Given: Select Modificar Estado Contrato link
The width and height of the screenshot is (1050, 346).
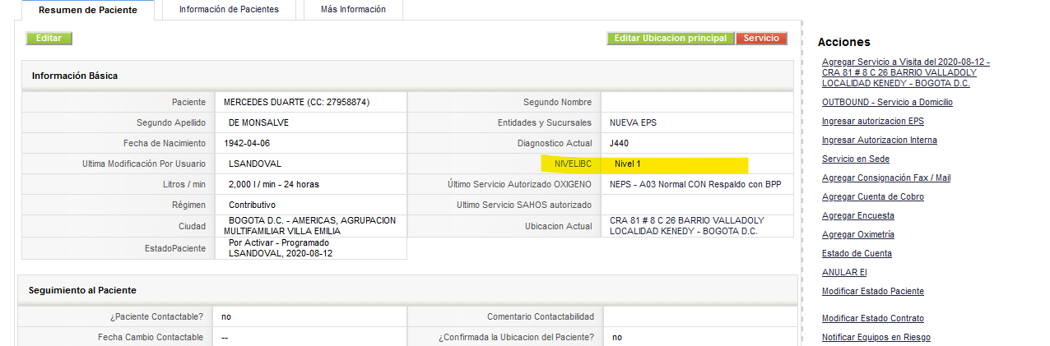Looking at the screenshot, I should [x=873, y=318].
